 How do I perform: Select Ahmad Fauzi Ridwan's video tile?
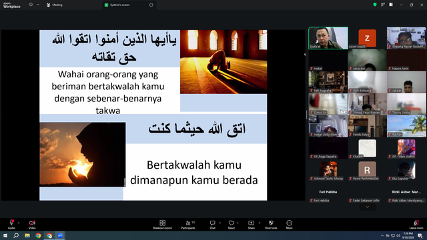[x=367, y=104]
